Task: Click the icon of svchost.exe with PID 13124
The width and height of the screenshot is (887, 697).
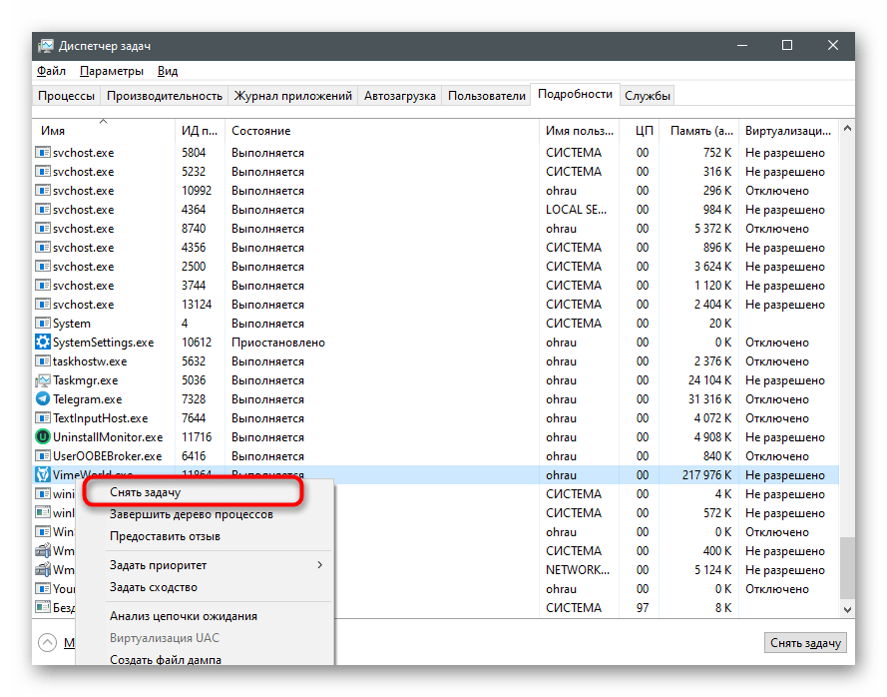Action: click(43, 304)
